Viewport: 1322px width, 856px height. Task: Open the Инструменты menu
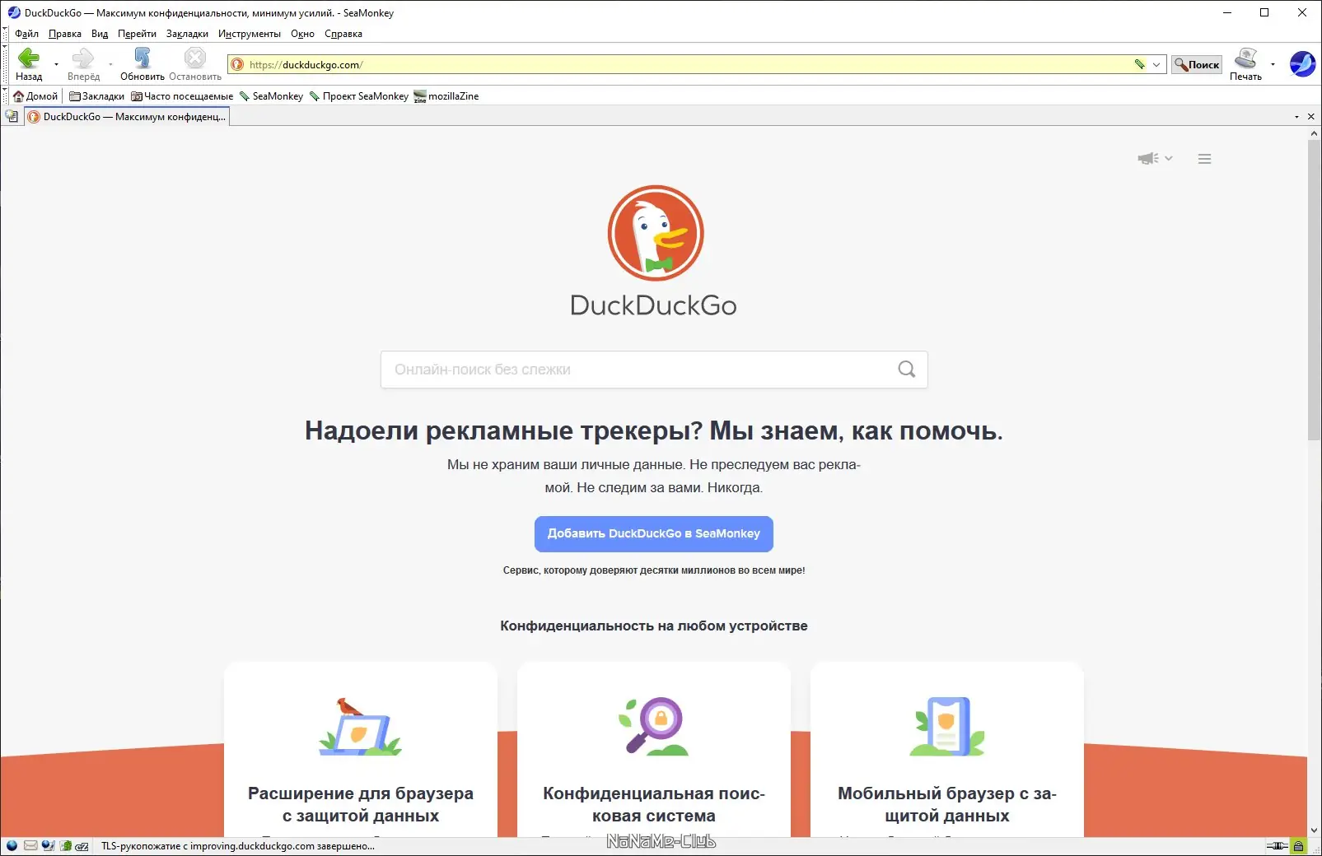tap(250, 34)
